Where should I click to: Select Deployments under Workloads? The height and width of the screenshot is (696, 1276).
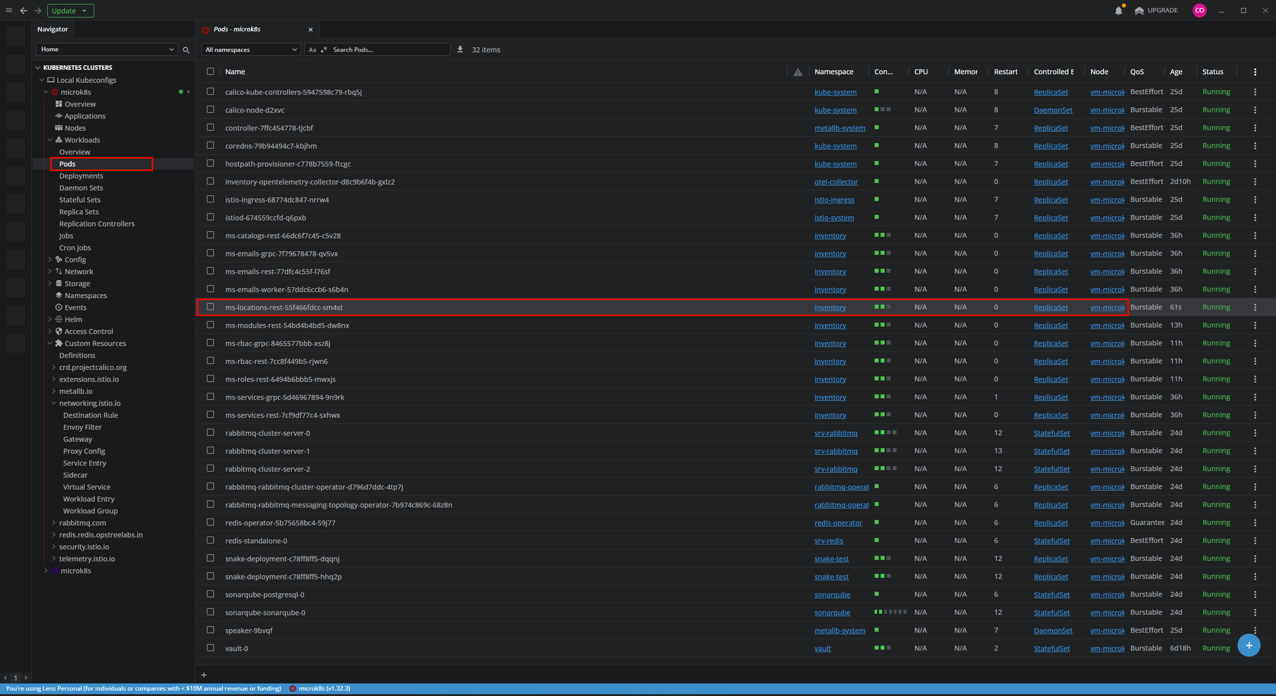tap(81, 176)
